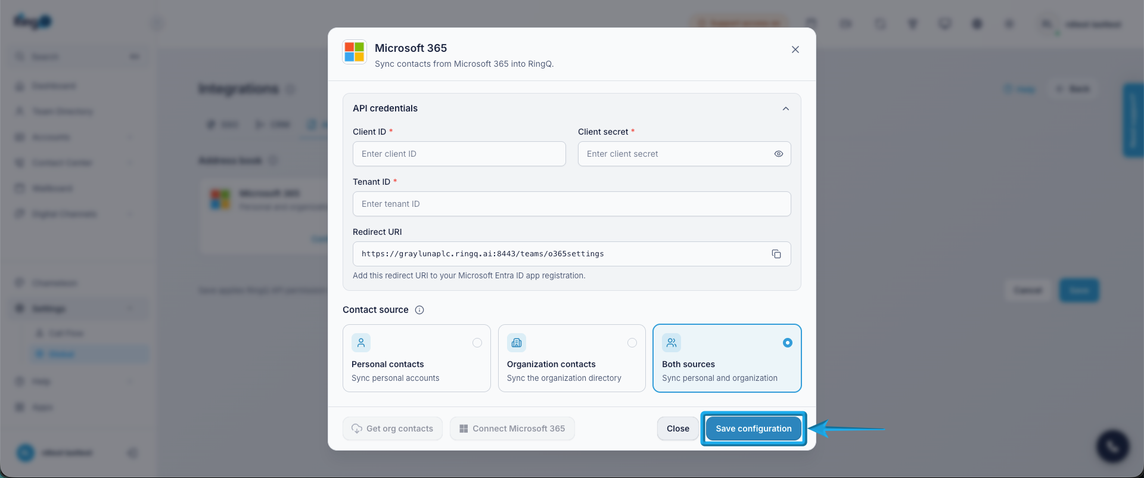Click the Connect Microsoft 365 button

(x=512, y=429)
